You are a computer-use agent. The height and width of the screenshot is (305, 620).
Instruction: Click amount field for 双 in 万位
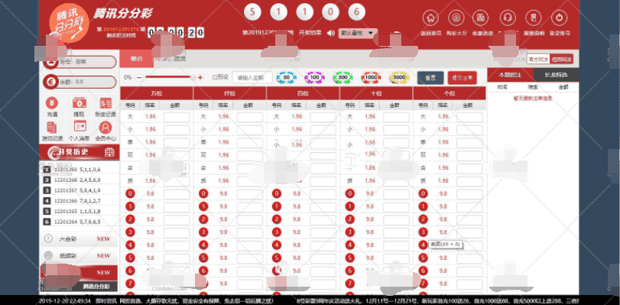point(177,155)
